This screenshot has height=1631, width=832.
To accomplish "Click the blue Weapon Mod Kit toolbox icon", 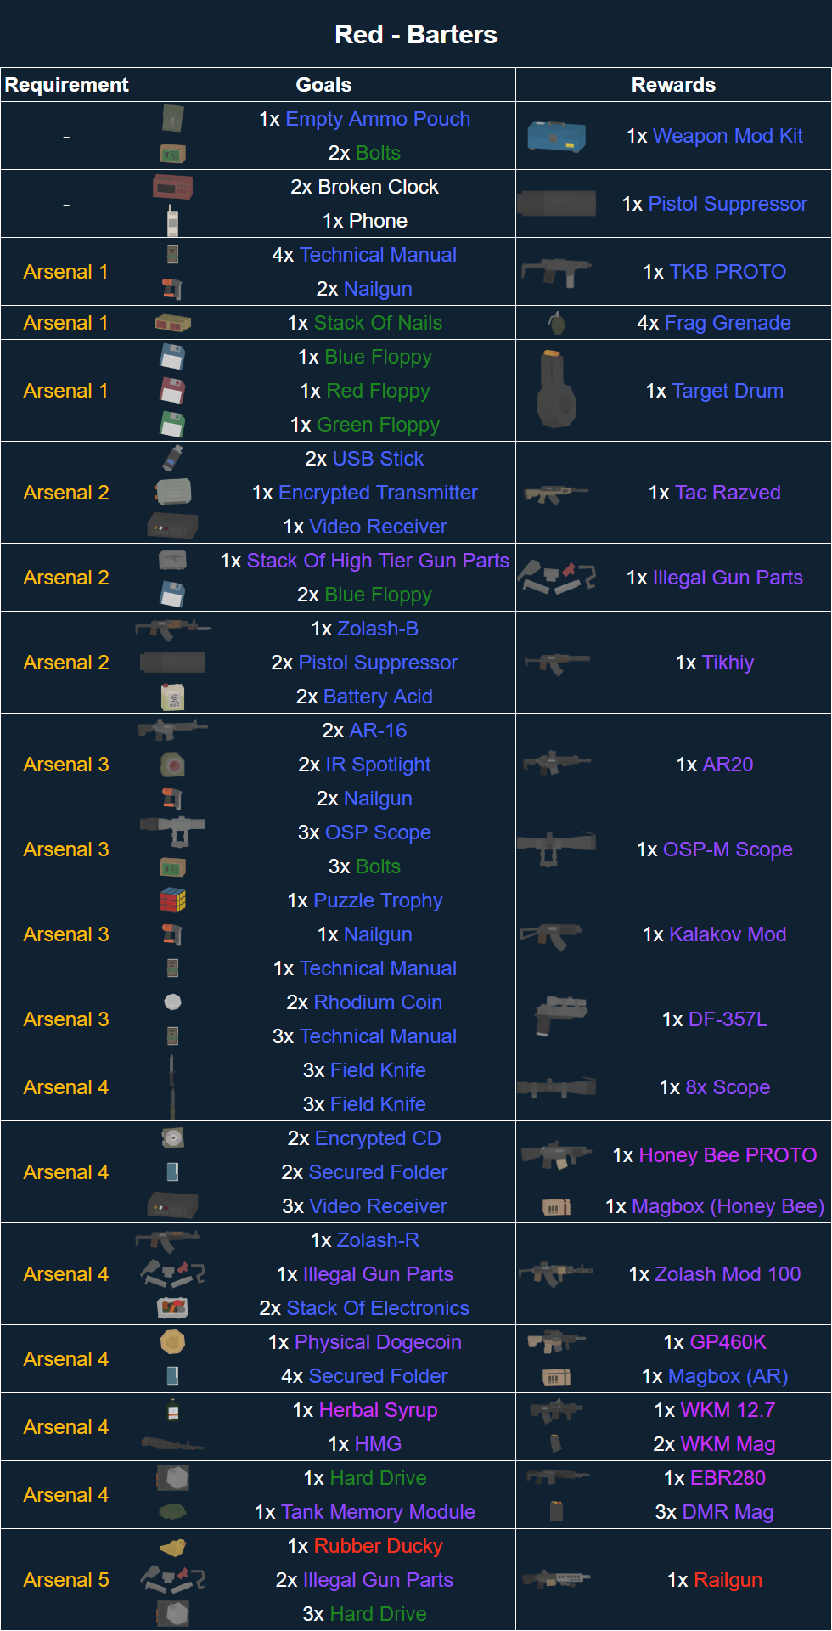I will click(x=556, y=136).
